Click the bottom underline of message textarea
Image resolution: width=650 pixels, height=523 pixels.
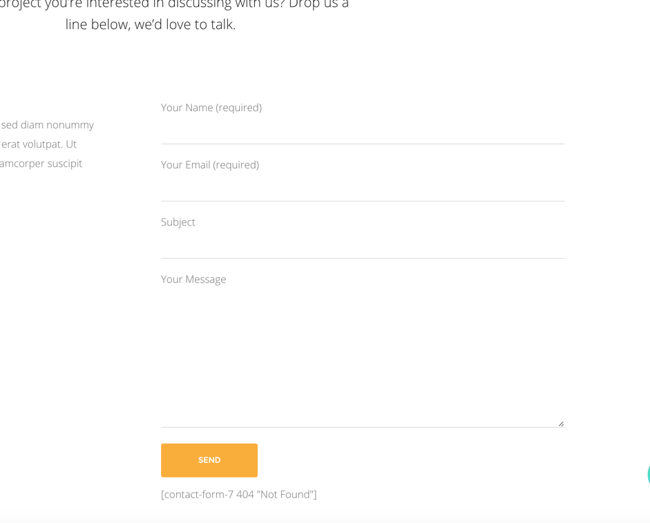coord(363,427)
